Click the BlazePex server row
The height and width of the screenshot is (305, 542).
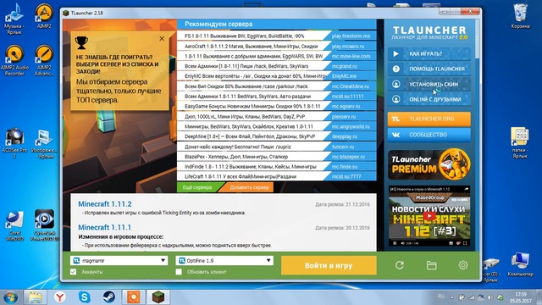pos(277,157)
